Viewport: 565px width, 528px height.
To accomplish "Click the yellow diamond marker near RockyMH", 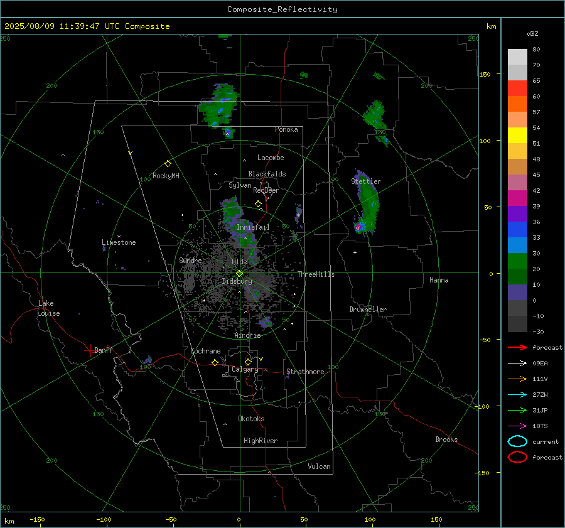I will tap(168, 164).
